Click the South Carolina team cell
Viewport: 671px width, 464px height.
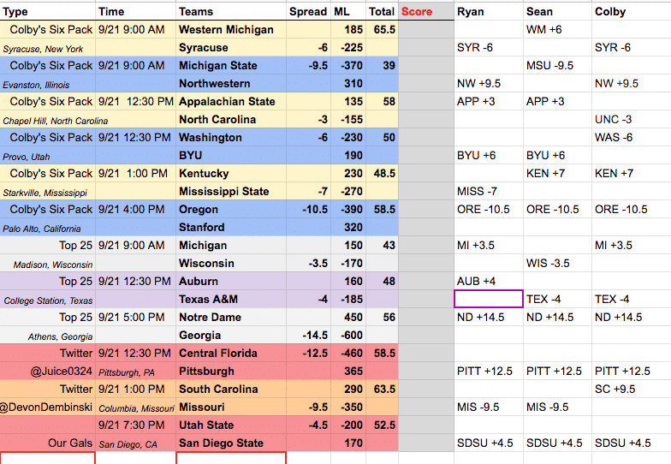coord(231,389)
